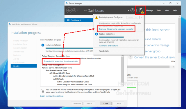
Task: Select 'Active Directory Administrative Center' row
Action: tap(73, 82)
